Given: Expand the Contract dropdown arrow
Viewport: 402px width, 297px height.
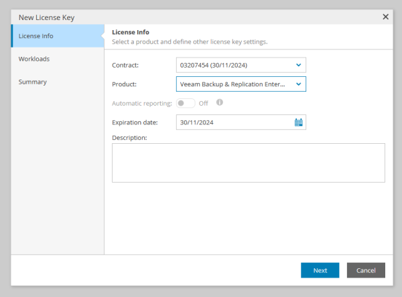Looking at the screenshot, I should click(298, 65).
